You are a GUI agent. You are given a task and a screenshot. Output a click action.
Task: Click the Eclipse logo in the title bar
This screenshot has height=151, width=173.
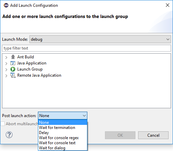coord(6,5)
